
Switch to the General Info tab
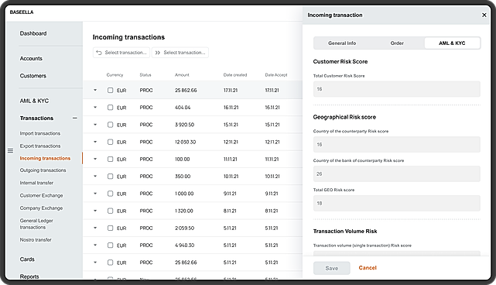click(x=342, y=43)
